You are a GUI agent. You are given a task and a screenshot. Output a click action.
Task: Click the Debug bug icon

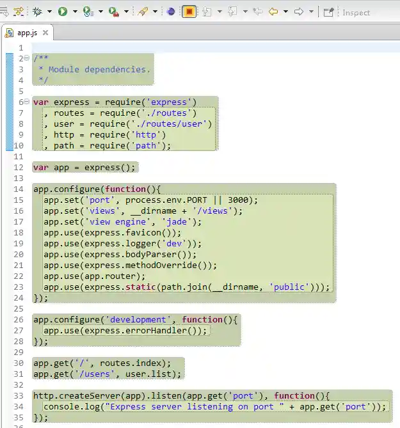point(38,12)
